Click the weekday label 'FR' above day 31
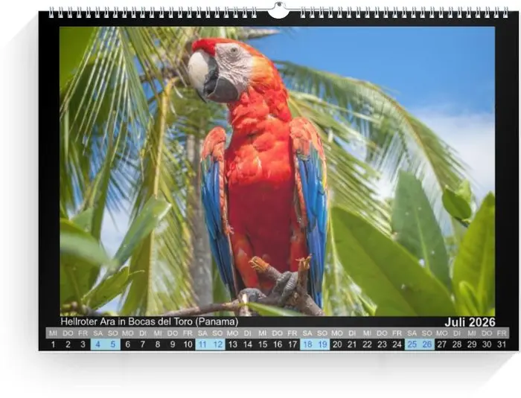 502,333
